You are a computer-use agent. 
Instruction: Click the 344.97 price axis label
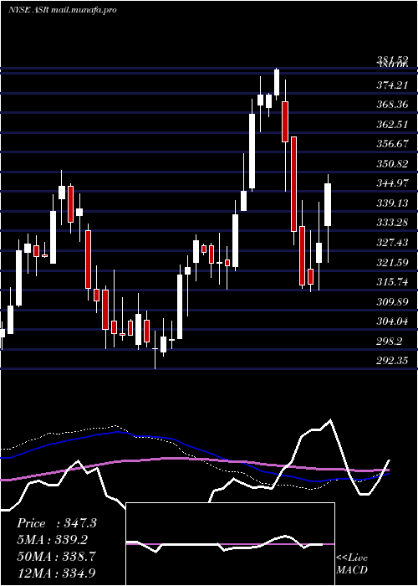391,183
